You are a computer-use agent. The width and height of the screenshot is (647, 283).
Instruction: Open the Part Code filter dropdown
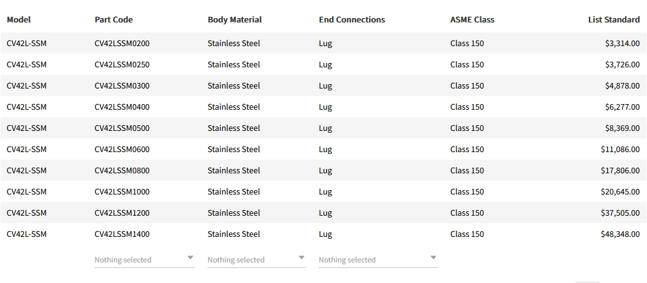[144, 259]
